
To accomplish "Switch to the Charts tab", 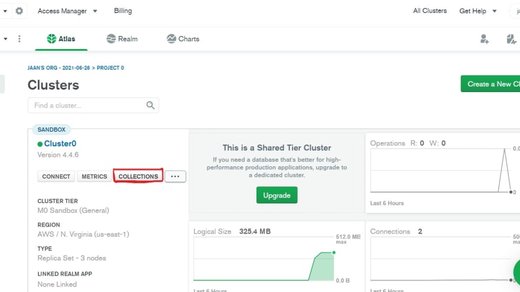I will (183, 39).
